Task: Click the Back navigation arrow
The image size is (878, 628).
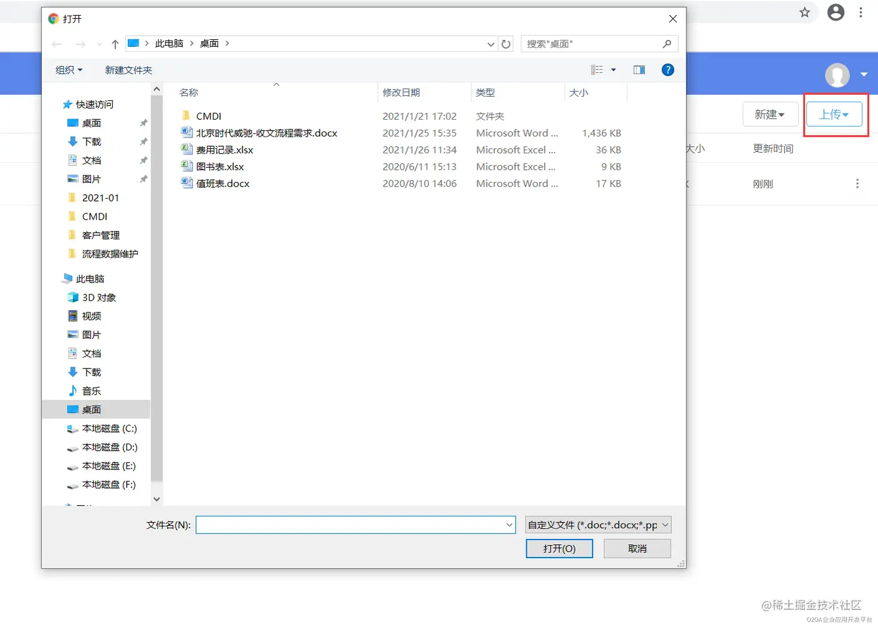Action: (x=57, y=44)
